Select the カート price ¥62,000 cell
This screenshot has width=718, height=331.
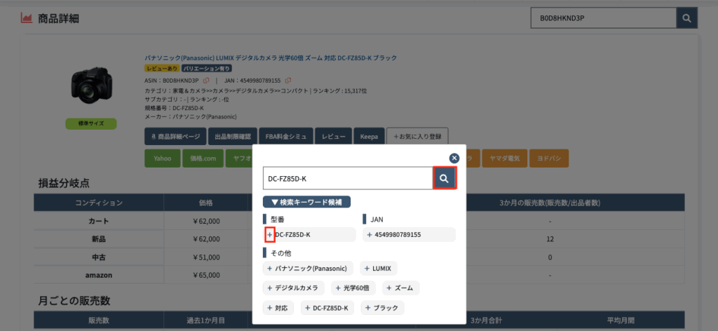tap(206, 221)
